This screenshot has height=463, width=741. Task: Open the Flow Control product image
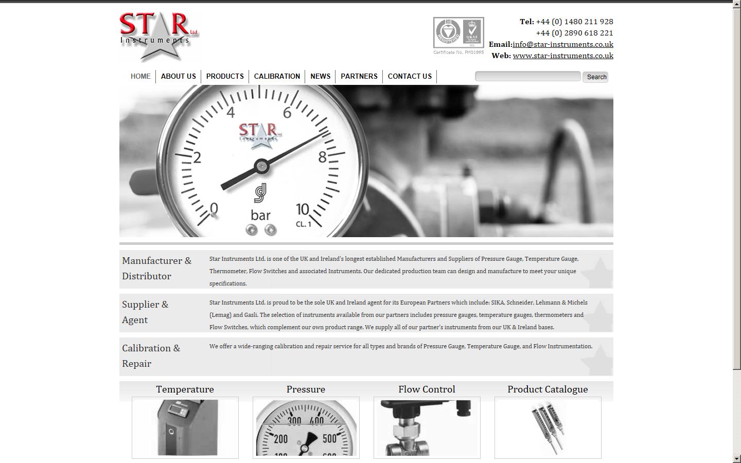pos(427,428)
